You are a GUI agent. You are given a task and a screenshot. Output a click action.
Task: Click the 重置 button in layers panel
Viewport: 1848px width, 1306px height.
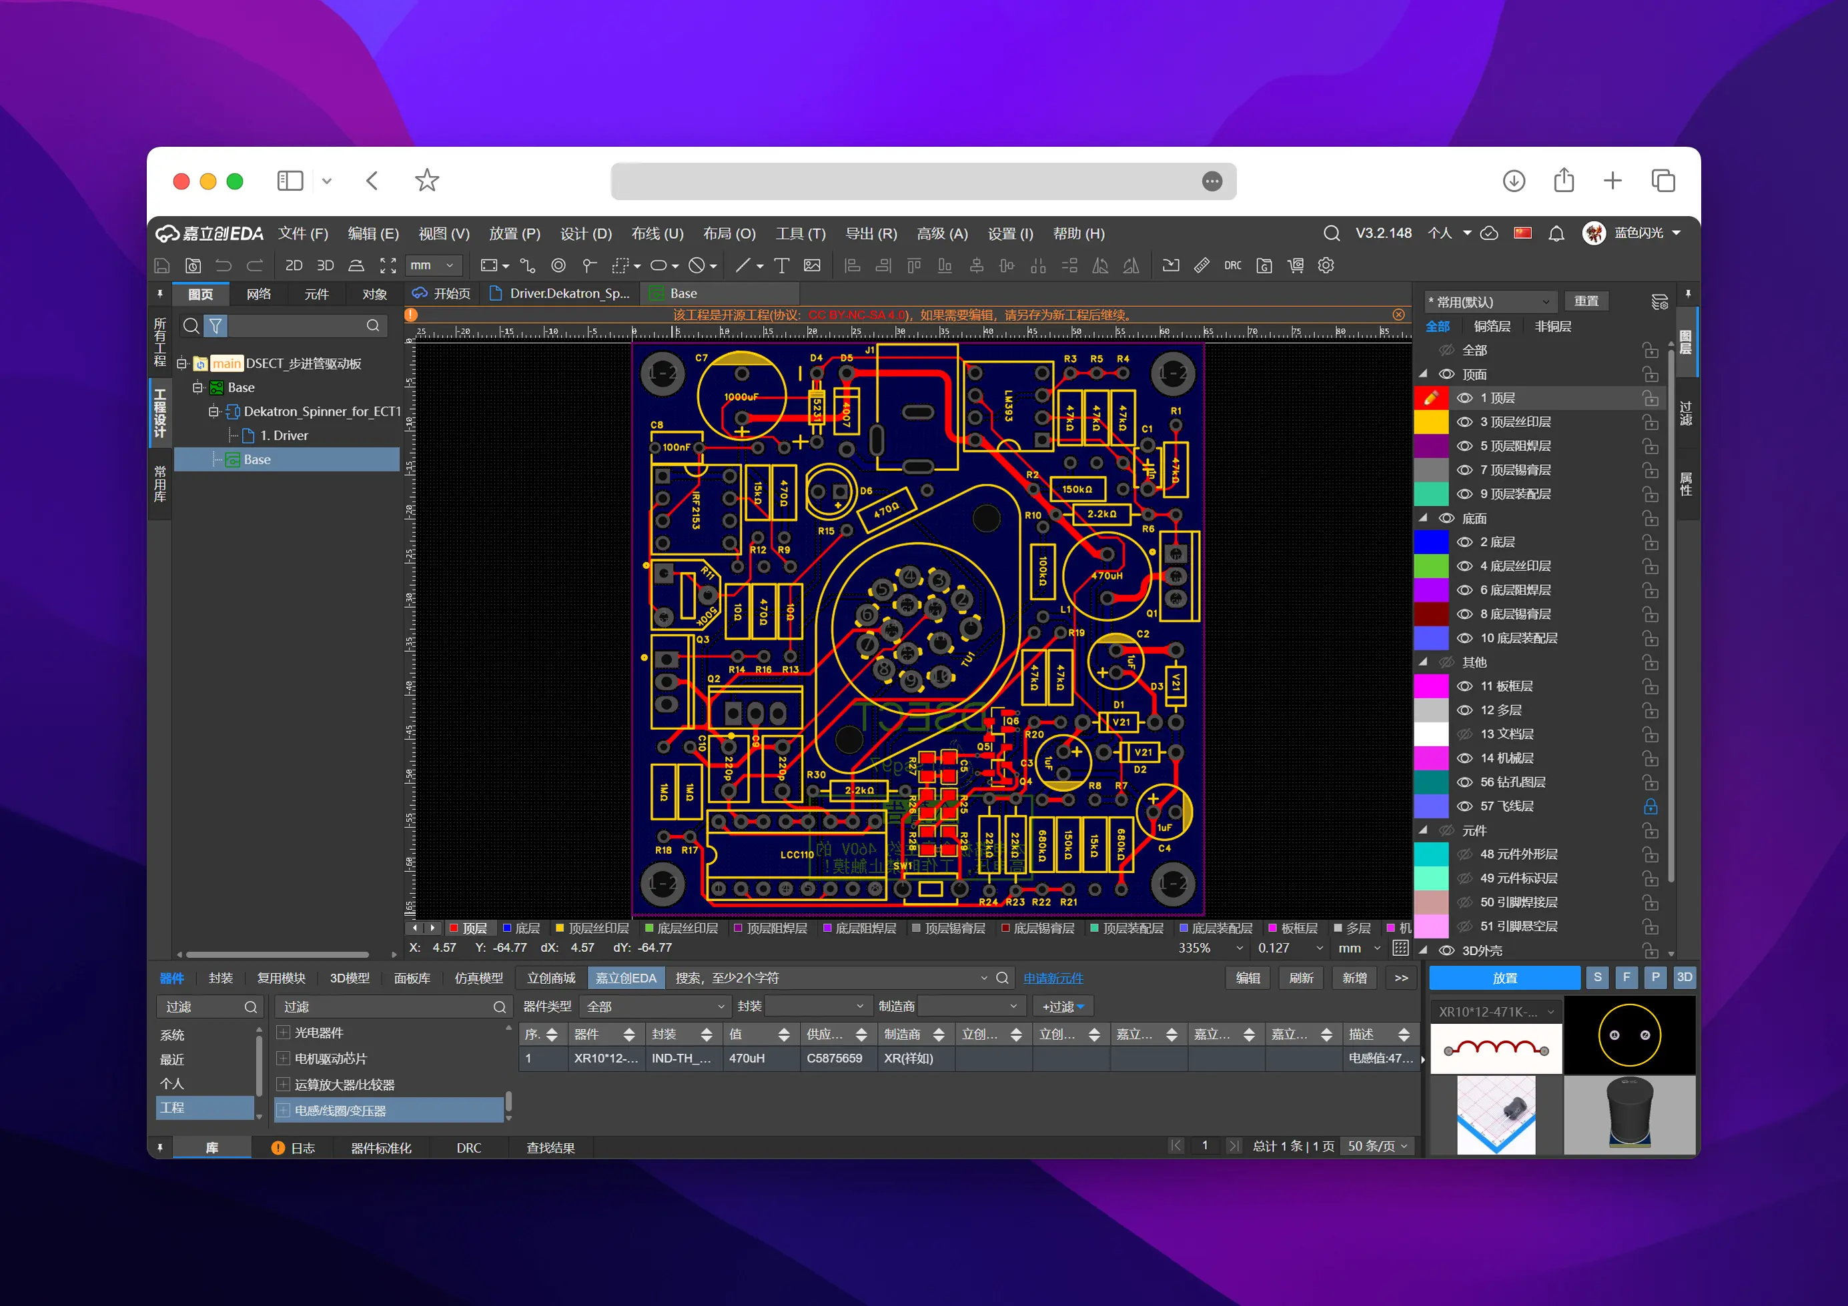[x=1586, y=301]
